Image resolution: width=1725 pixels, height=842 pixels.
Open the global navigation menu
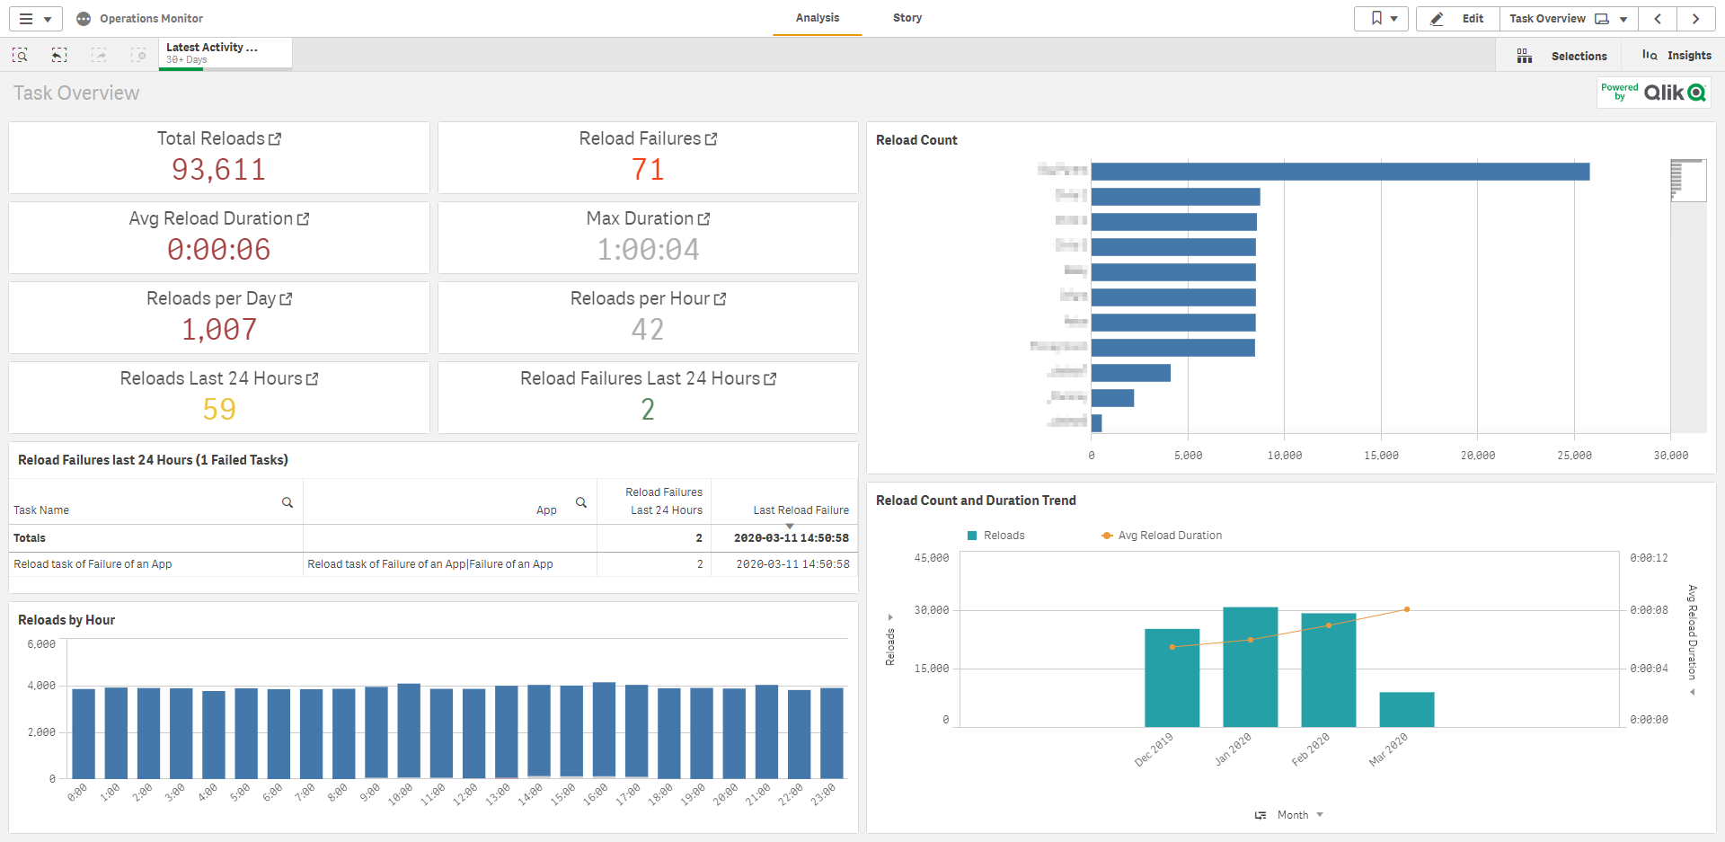(34, 19)
